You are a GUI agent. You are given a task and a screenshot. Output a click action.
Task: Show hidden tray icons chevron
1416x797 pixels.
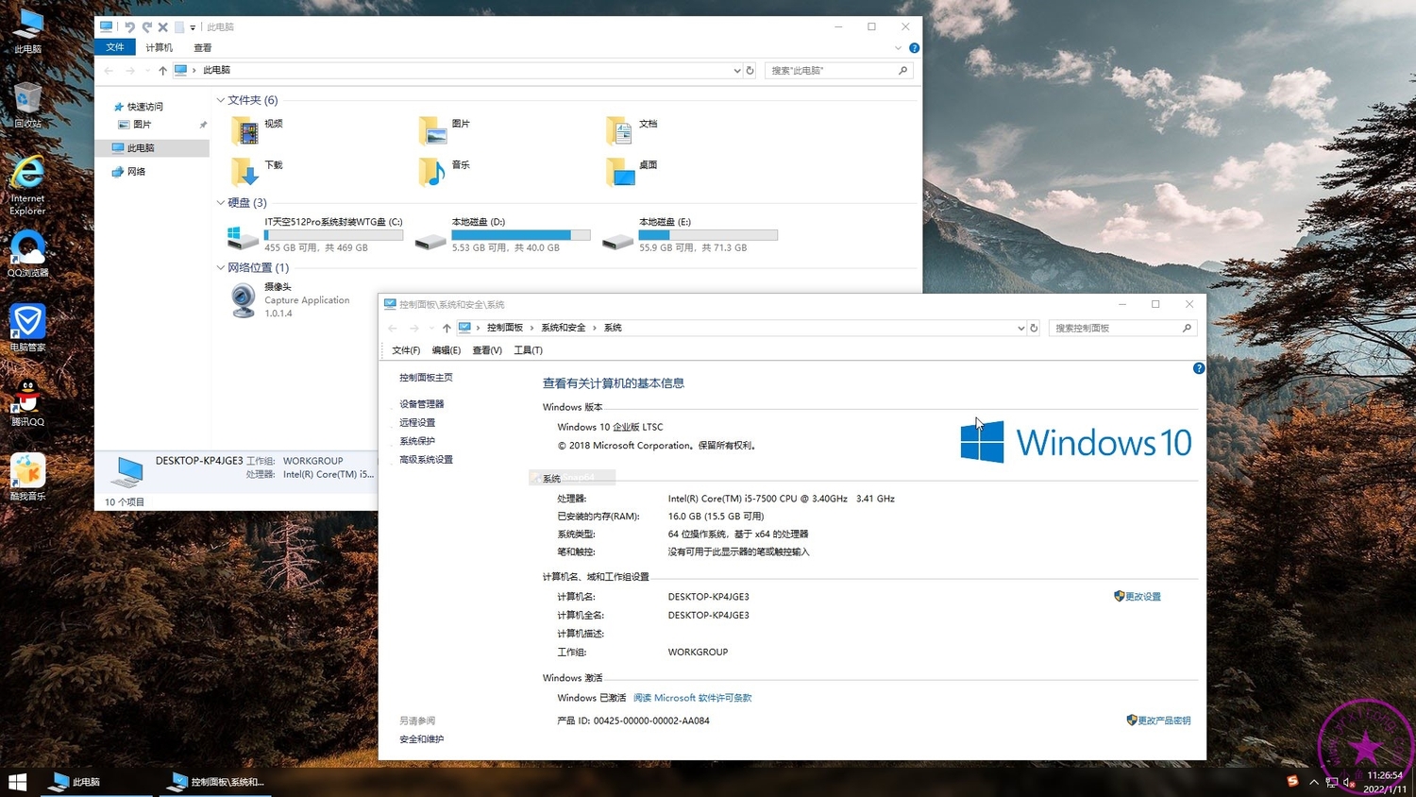[x=1314, y=782]
